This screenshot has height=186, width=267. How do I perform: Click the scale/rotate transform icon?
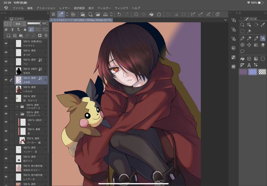tap(159, 14)
